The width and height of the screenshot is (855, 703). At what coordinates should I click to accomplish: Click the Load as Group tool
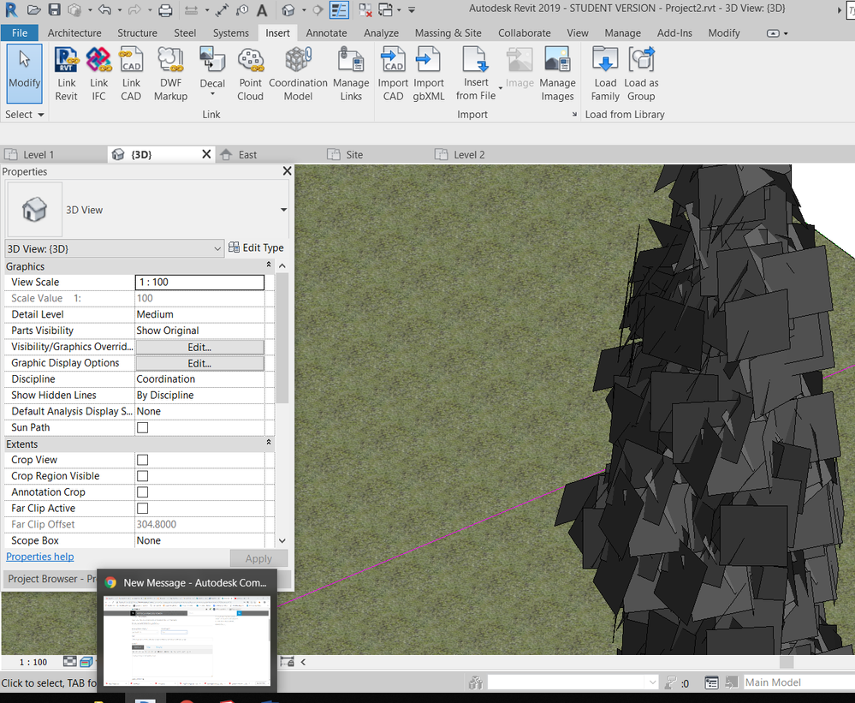(x=641, y=74)
